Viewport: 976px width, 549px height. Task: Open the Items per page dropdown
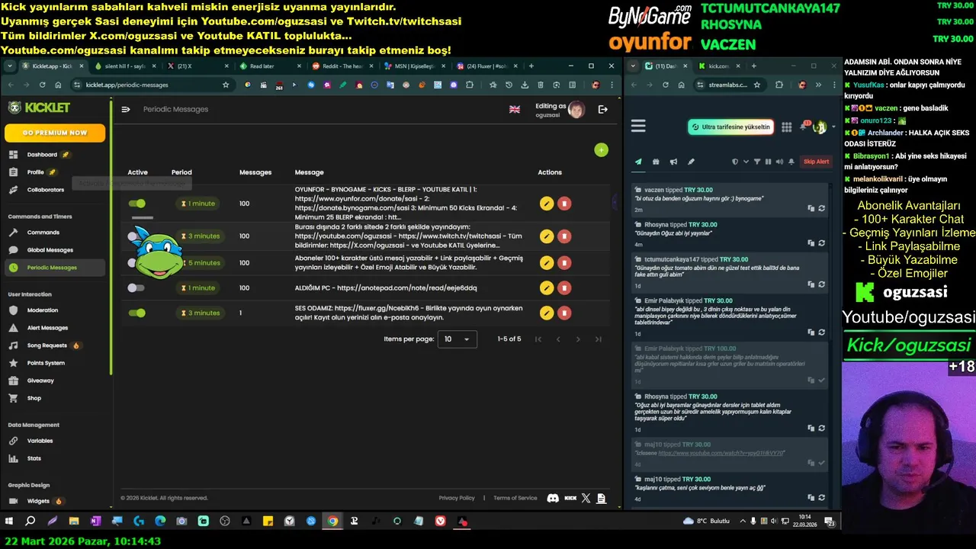pyautogui.click(x=457, y=339)
